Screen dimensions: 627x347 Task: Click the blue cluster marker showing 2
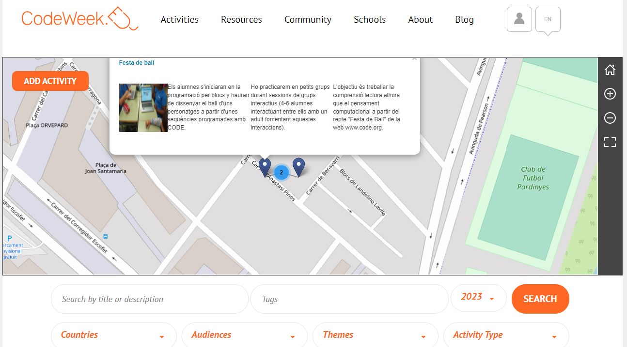282,172
